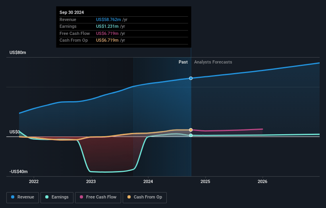The image size is (326, 208).
Task: Click the blue Revenue data point marker
Action: 191,78
